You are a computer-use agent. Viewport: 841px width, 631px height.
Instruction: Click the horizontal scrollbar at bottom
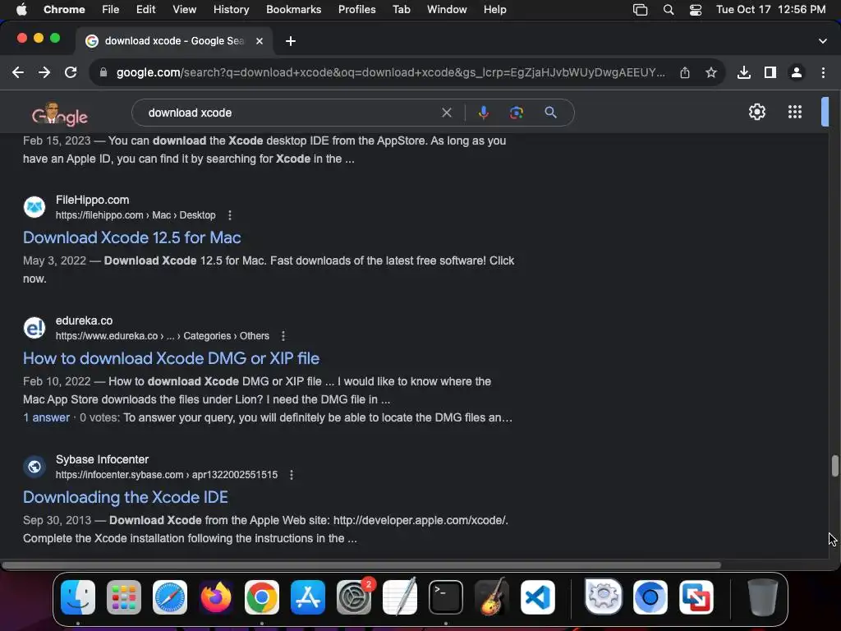pos(361,565)
